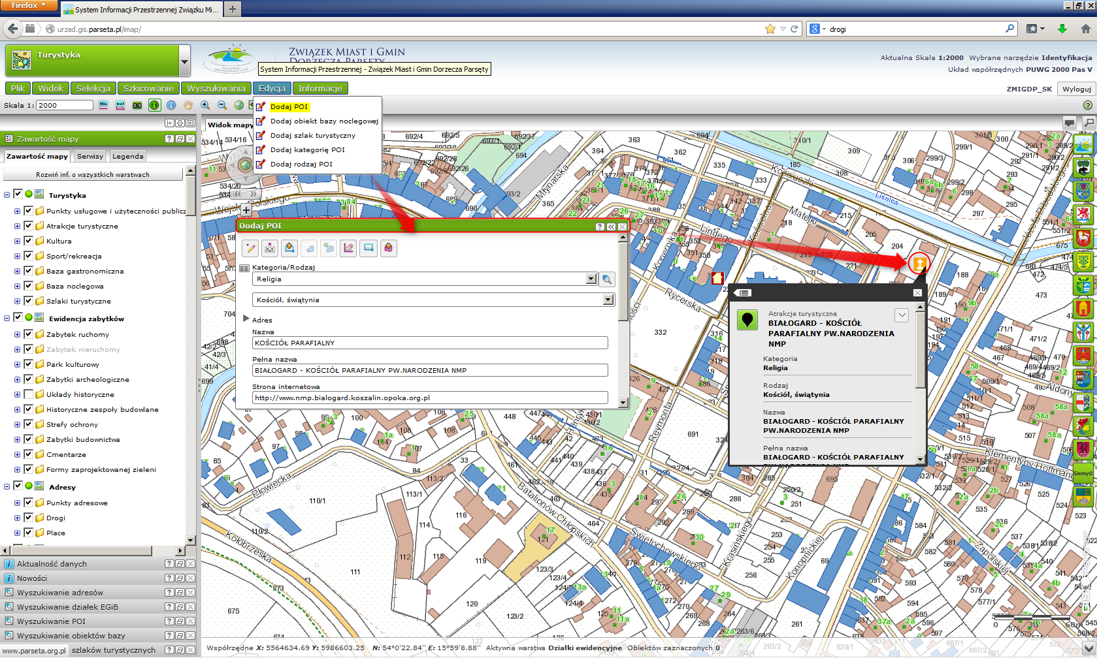Open the Selekcja menu
Viewport: 1097px width, 658px height.
(93, 88)
